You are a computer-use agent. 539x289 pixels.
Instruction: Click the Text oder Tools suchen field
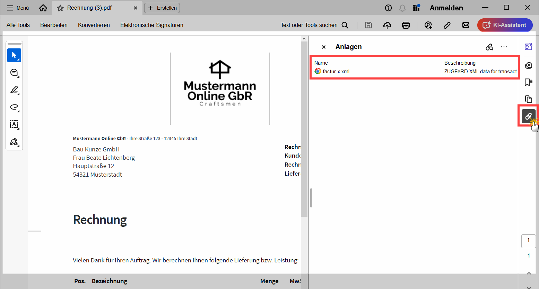pyautogui.click(x=314, y=25)
